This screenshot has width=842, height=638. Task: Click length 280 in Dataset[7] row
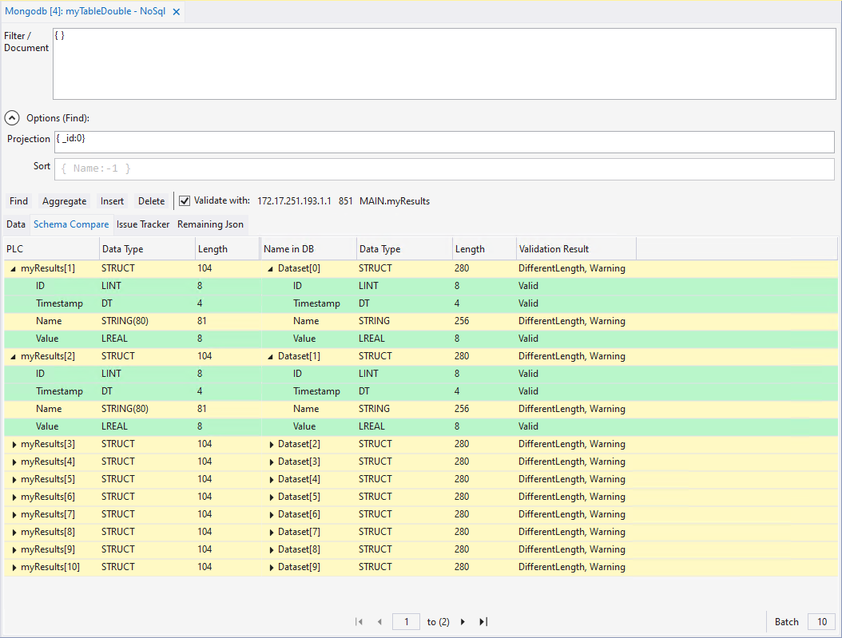462,532
